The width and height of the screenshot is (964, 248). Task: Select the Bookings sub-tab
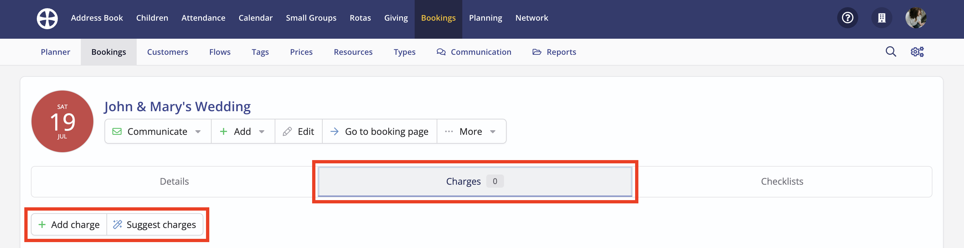pos(108,52)
